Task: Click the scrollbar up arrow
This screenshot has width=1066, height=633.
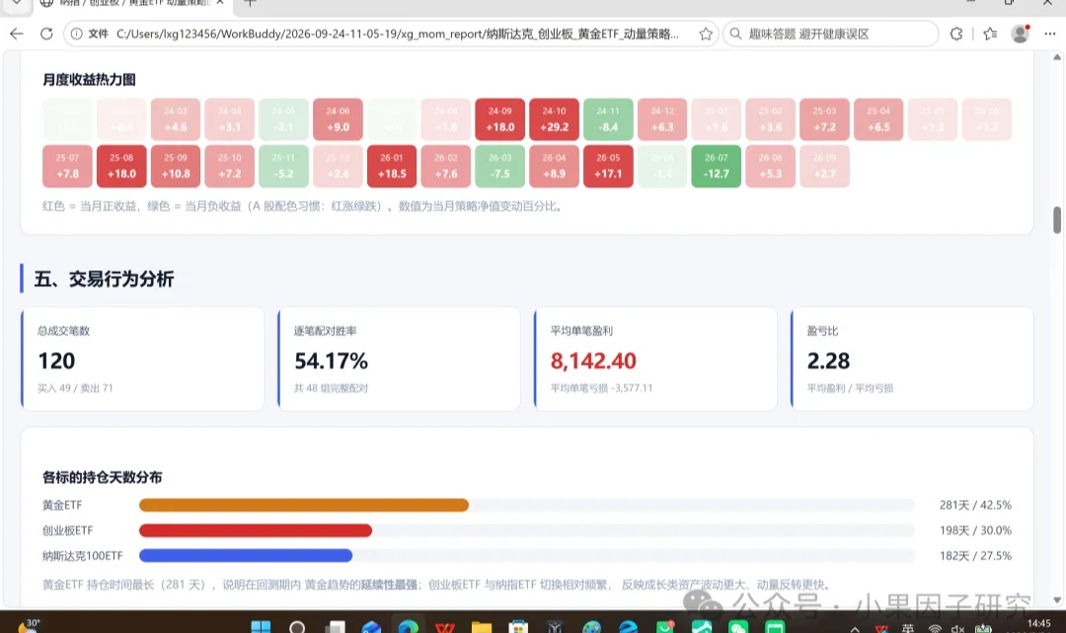Action: tap(1056, 57)
